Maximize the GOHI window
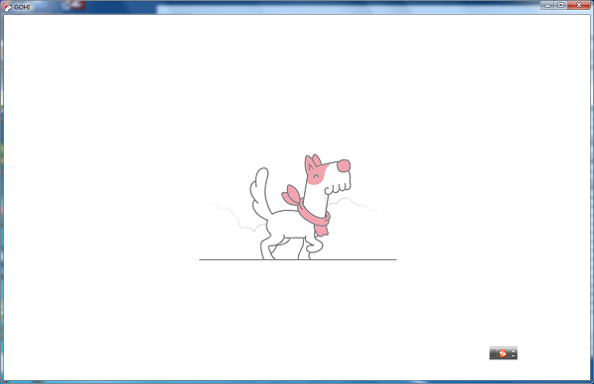Screen dimensions: 594x384 click(x=560, y=5)
